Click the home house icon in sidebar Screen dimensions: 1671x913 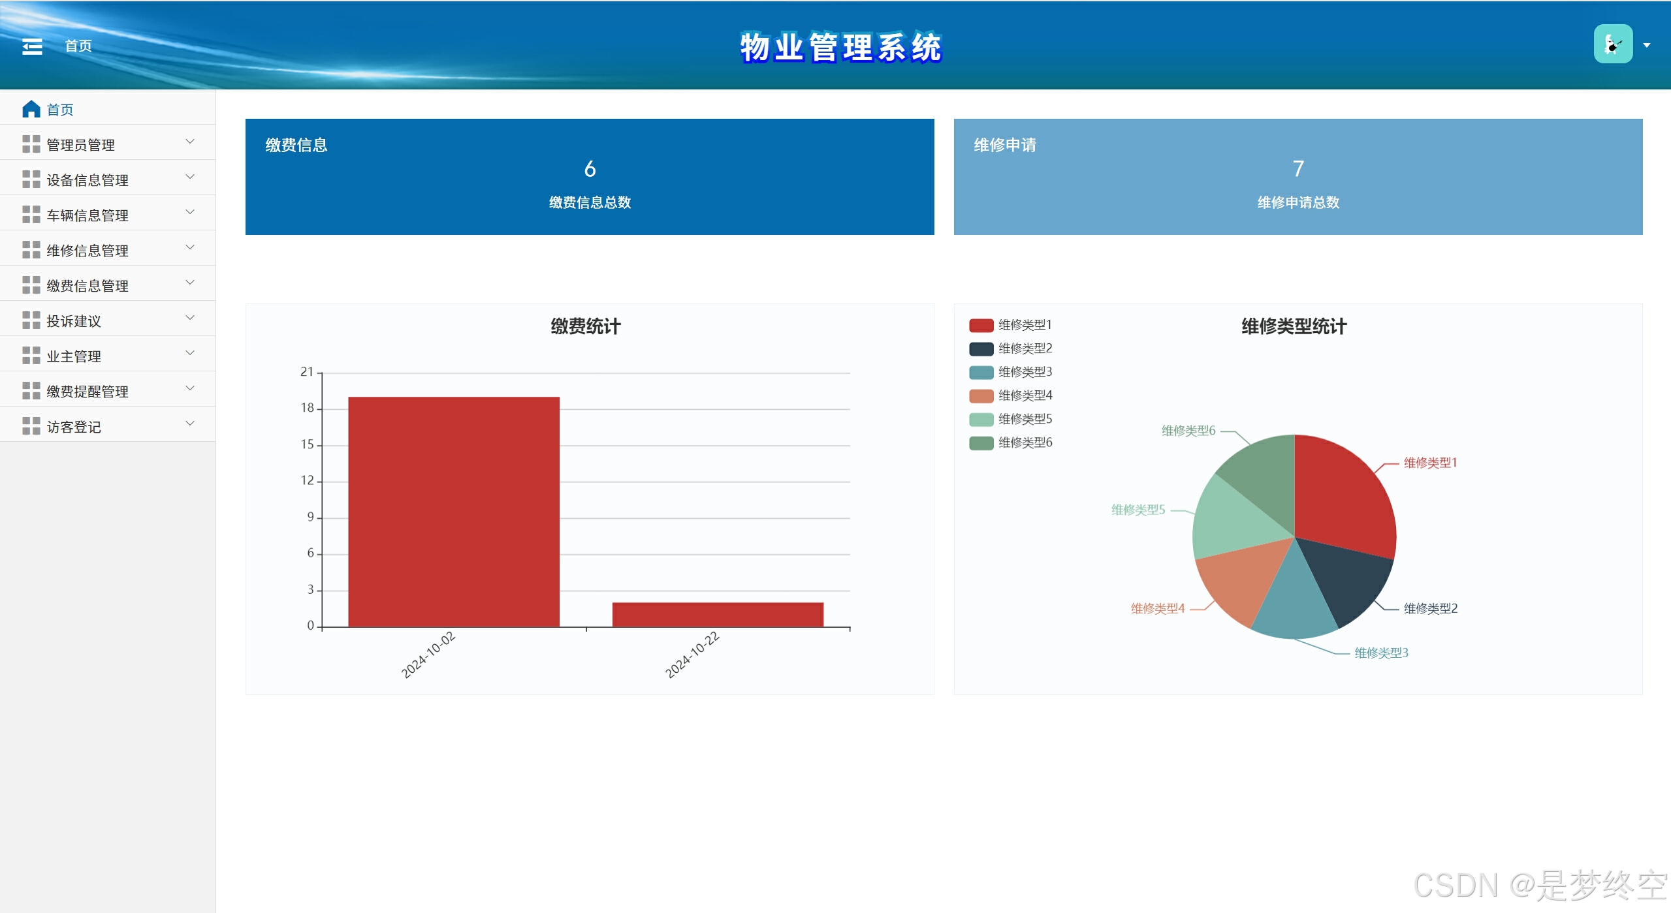[31, 109]
